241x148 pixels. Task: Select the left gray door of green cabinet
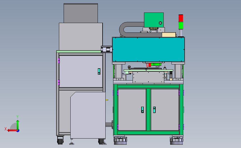(x=132, y=110)
